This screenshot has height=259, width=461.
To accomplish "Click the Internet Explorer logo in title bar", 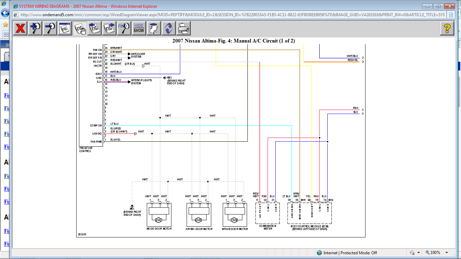I will (x=15, y=6).
